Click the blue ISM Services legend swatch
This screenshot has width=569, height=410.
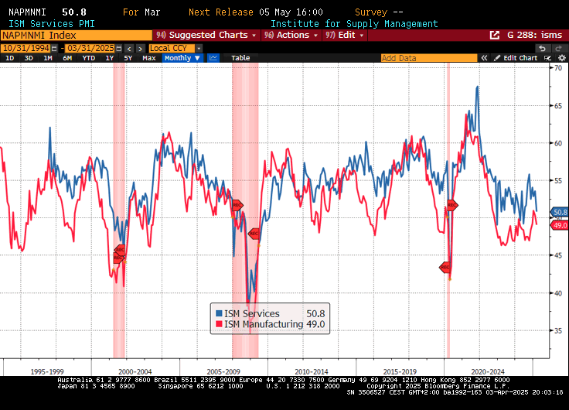(219, 313)
